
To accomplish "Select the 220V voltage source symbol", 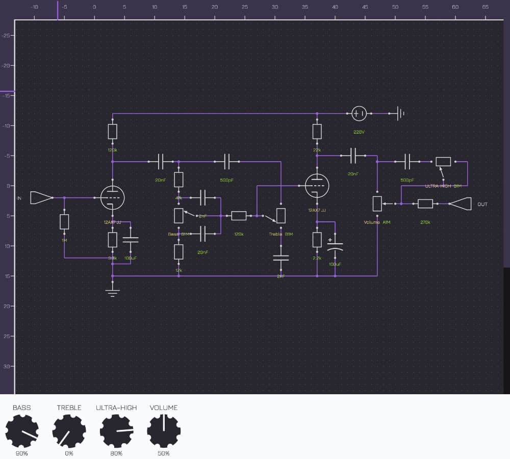I will coord(359,114).
